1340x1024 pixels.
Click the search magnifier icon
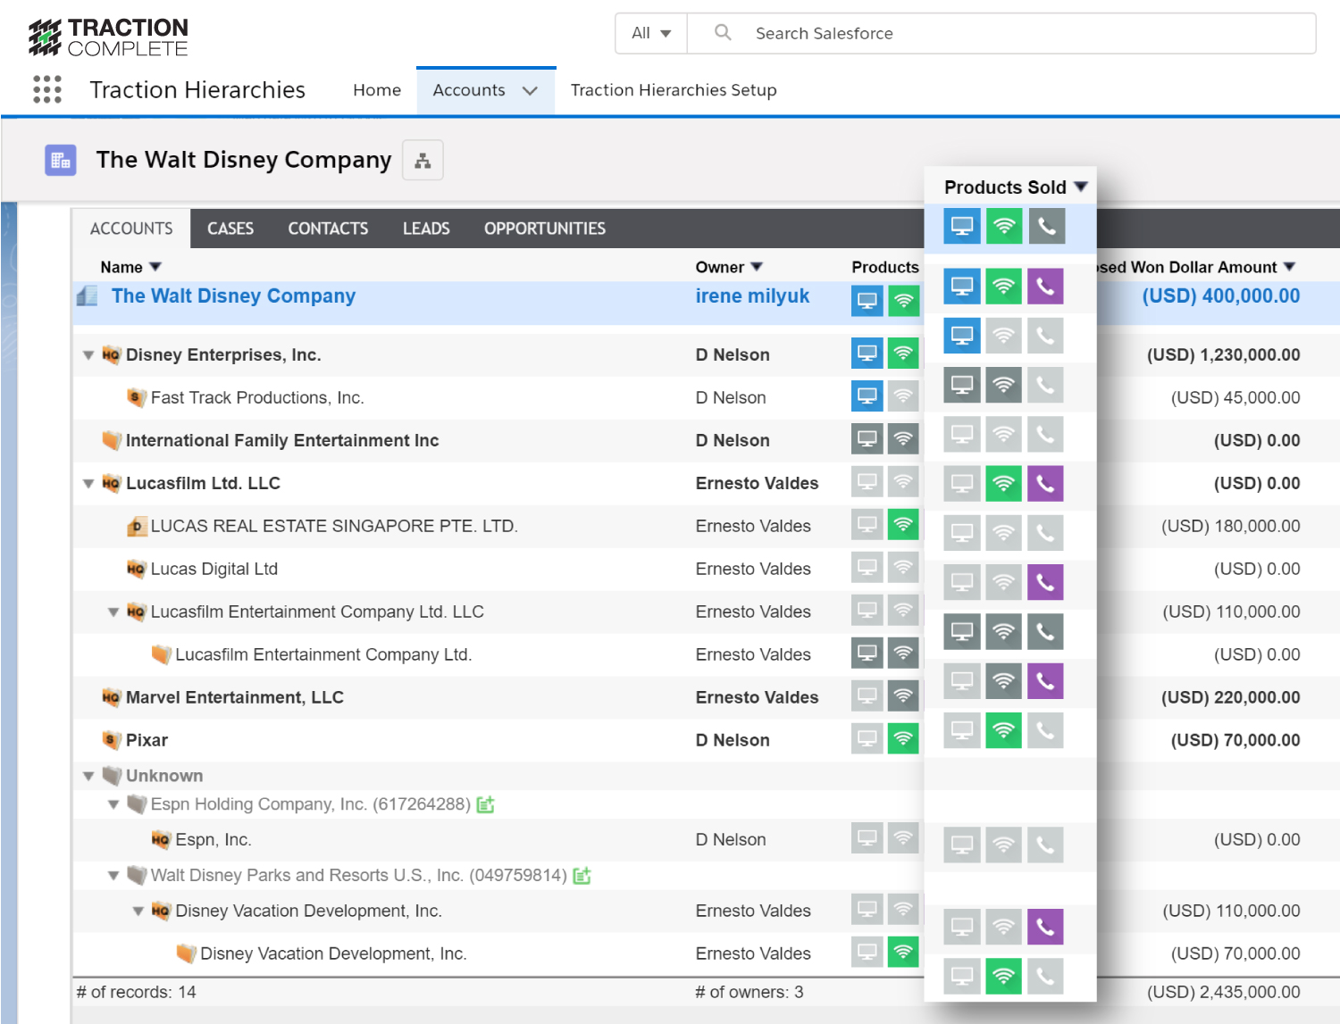[x=723, y=33]
